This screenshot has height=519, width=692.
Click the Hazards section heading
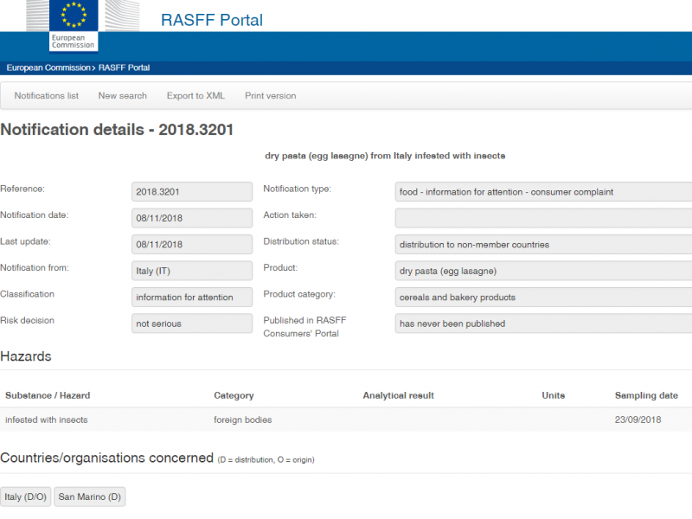click(26, 356)
